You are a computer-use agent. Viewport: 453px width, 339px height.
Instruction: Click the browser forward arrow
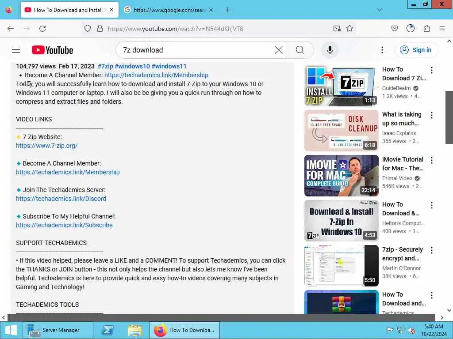(x=27, y=29)
